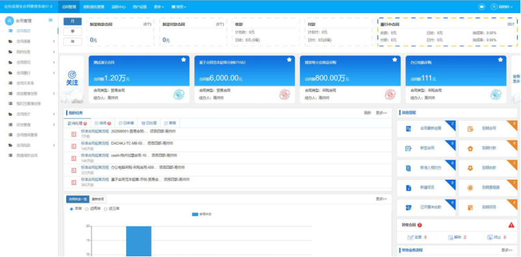Open the 用户设置 top menu item
521x257 pixels.
140,6
